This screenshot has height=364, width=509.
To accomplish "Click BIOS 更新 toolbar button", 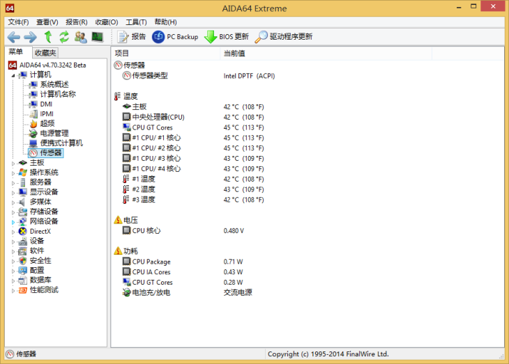I will [227, 37].
